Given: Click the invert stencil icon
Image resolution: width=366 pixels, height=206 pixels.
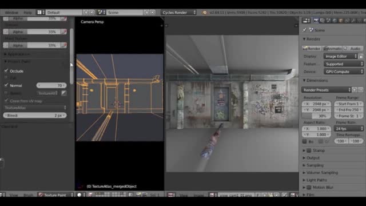Looking at the screenshot, I should (x=63, y=93).
